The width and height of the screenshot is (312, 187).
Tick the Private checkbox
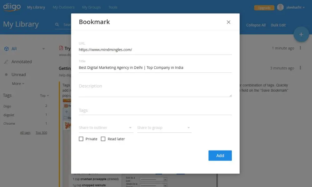tap(81, 139)
